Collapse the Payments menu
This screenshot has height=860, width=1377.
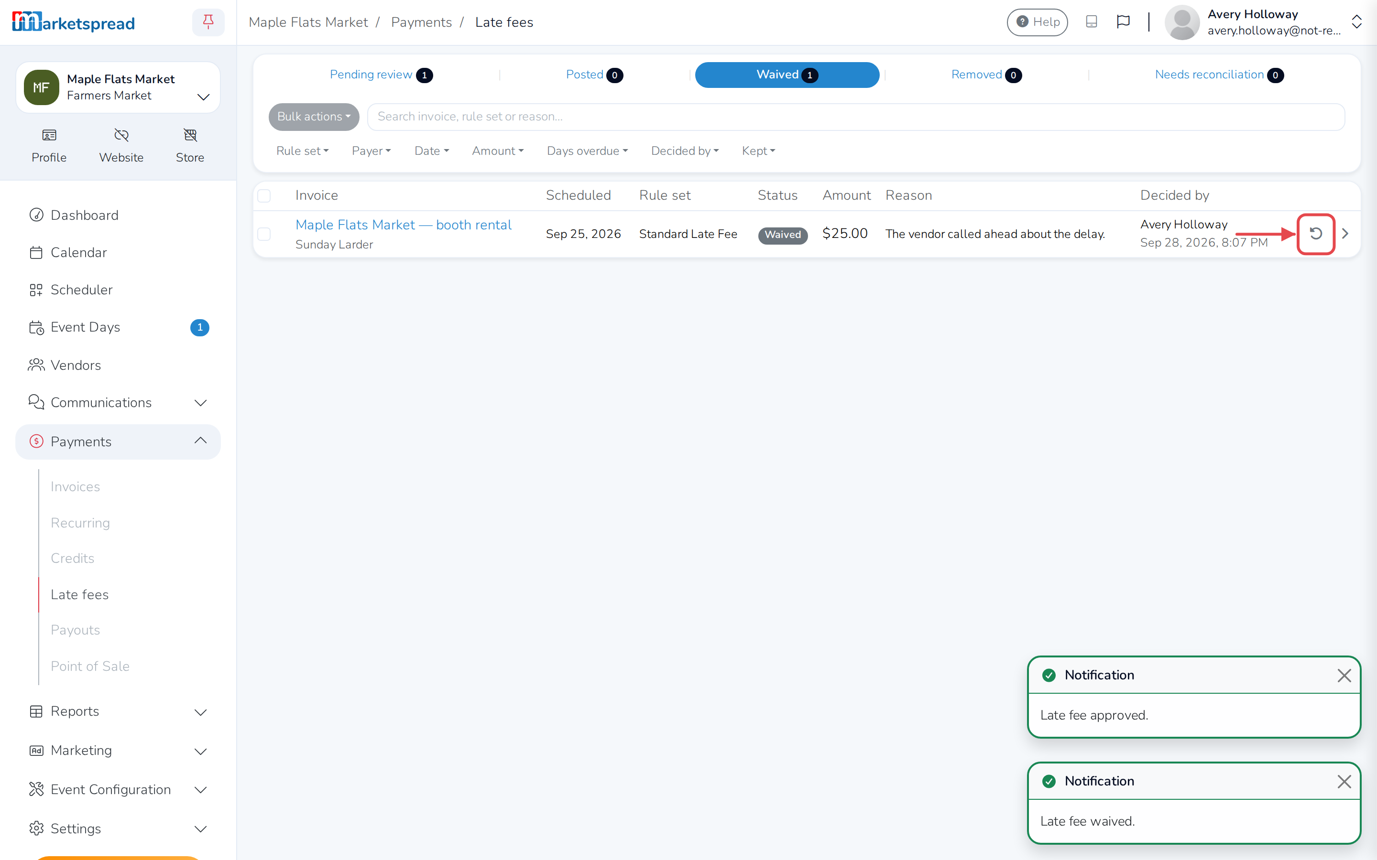click(x=118, y=441)
